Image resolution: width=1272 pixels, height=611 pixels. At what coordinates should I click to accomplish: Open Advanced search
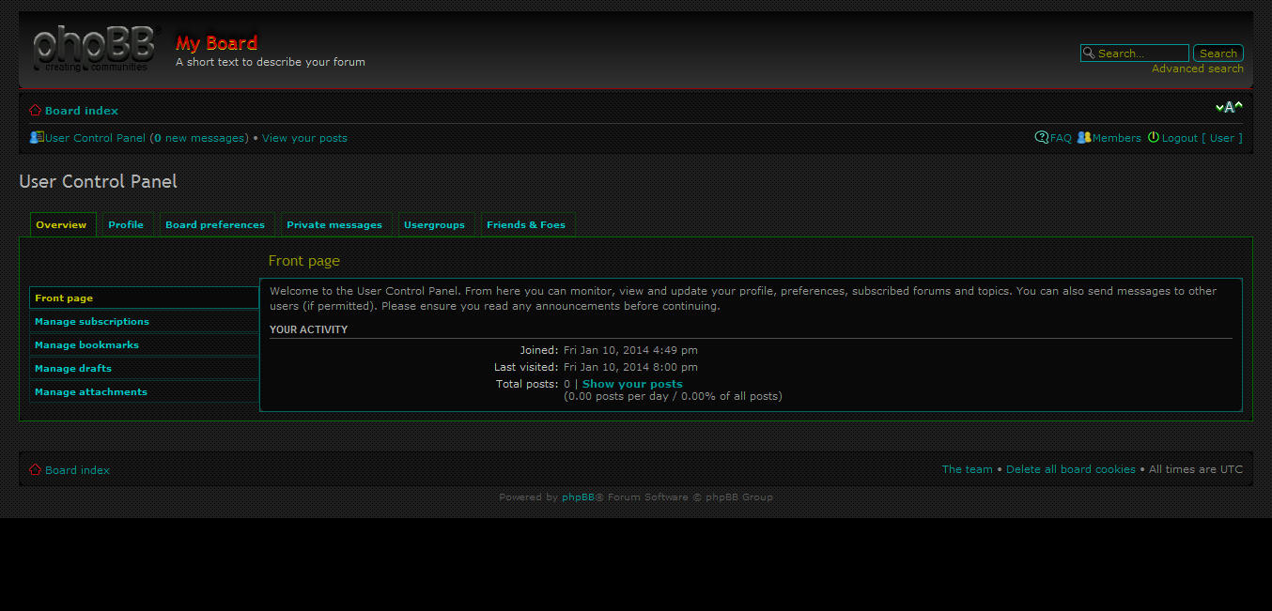[x=1197, y=69]
